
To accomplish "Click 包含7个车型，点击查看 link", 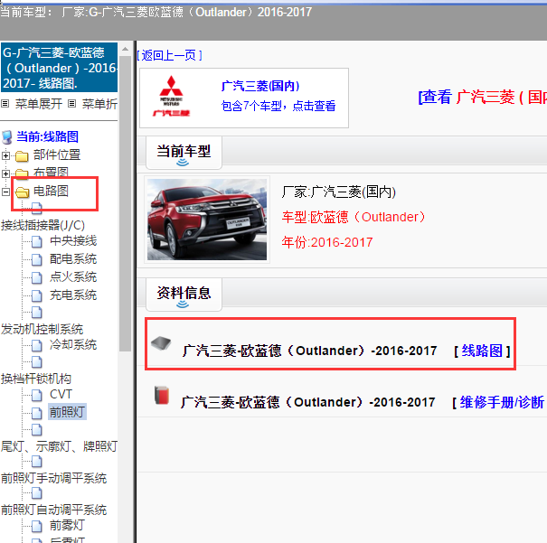I will [278, 106].
